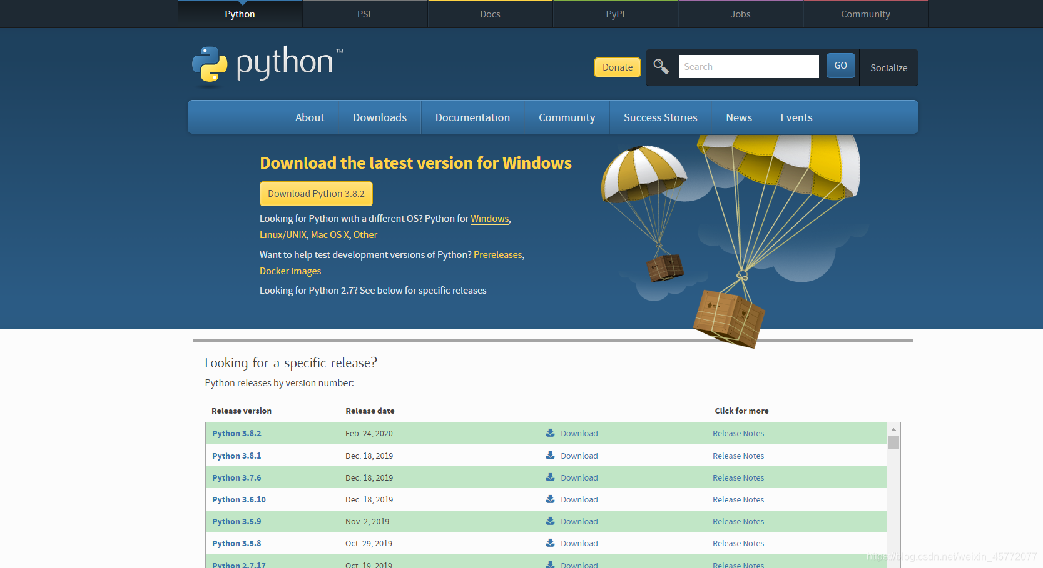Click the Release version column header
Image resolution: width=1043 pixels, height=568 pixels.
tap(242, 411)
